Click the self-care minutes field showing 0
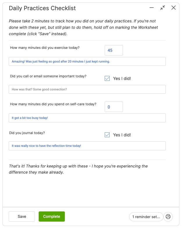 [x=114, y=107]
